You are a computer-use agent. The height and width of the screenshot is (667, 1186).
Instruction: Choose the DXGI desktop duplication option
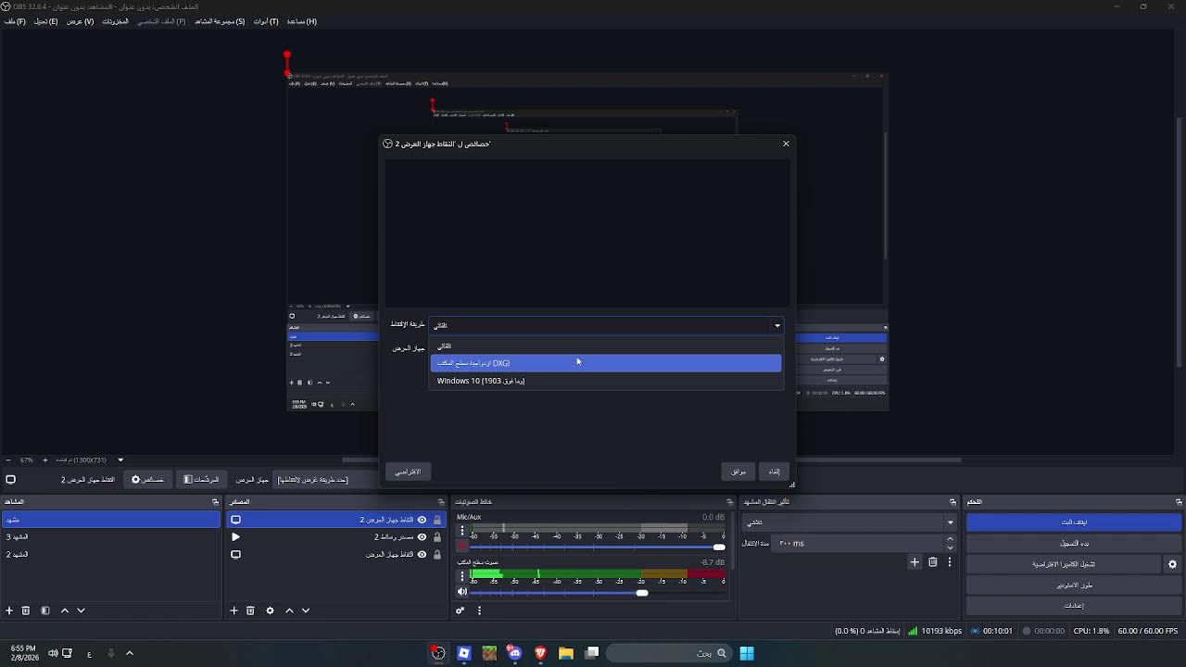(606, 363)
